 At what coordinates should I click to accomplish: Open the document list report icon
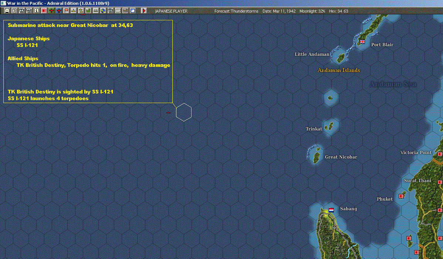(x=14, y=11)
